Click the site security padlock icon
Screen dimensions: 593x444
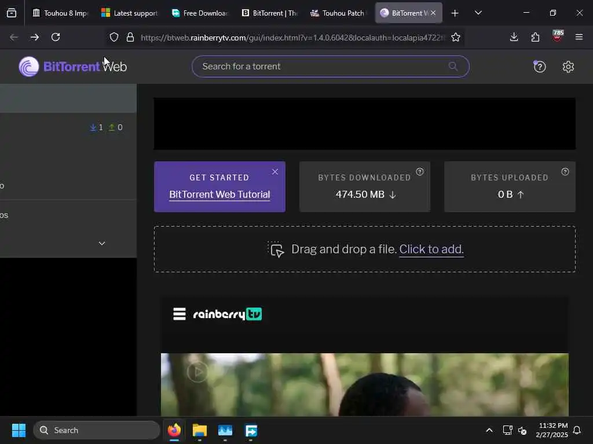pos(130,37)
